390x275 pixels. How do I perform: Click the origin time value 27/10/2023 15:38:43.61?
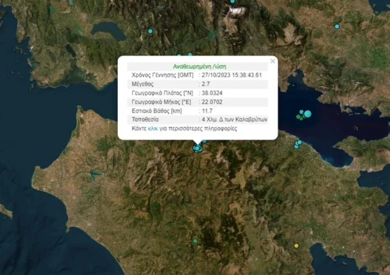point(231,75)
